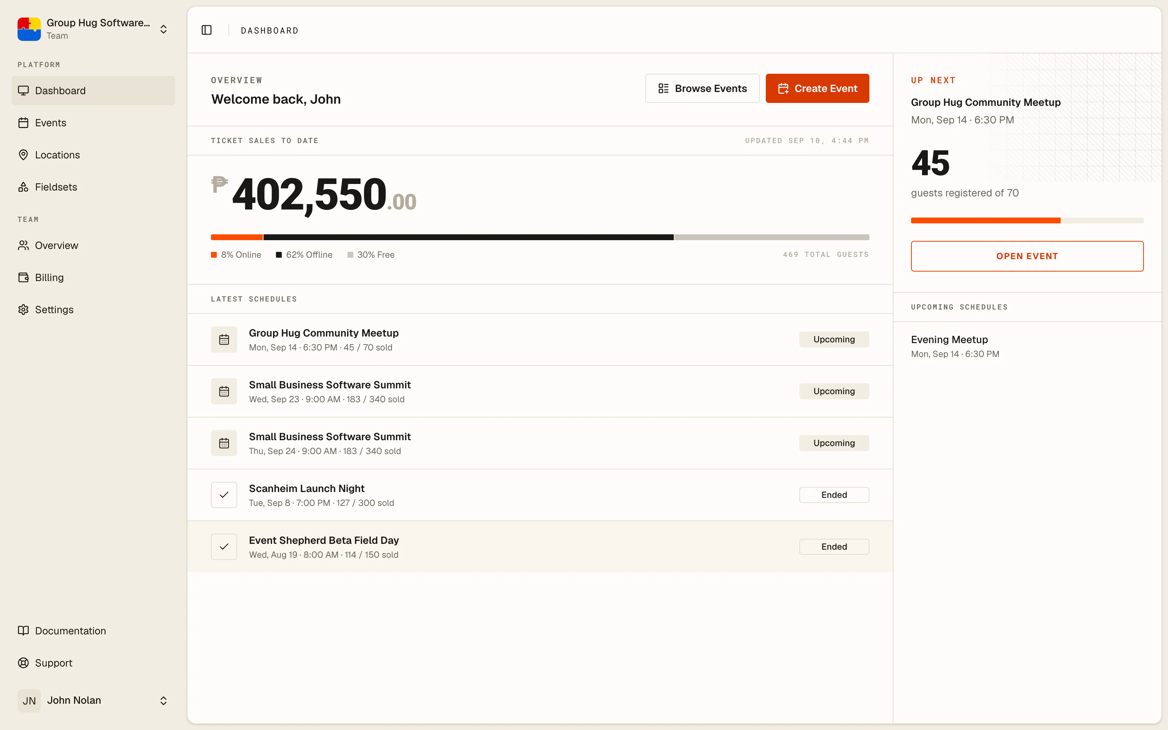Click the Browse Events button
Image resolution: width=1168 pixels, height=730 pixels.
point(702,88)
